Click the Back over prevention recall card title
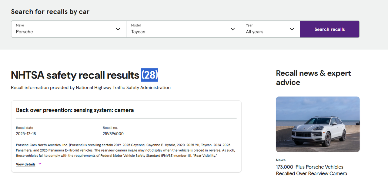This screenshot has width=388, height=177. [75, 110]
